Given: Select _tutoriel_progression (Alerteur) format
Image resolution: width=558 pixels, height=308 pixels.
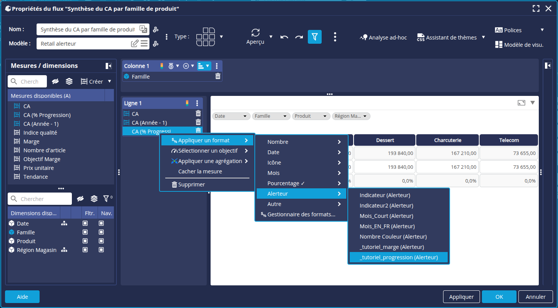Looking at the screenshot, I should [x=399, y=257].
